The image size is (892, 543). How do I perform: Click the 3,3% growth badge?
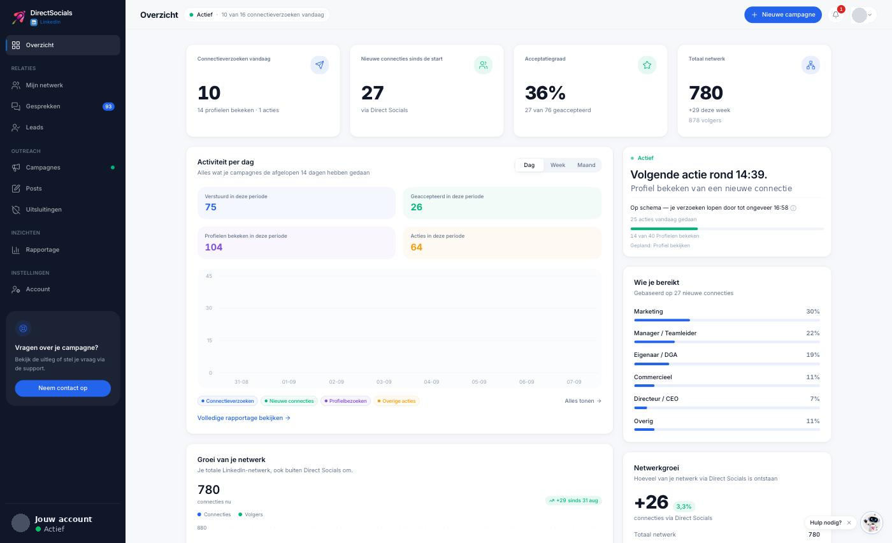684,506
